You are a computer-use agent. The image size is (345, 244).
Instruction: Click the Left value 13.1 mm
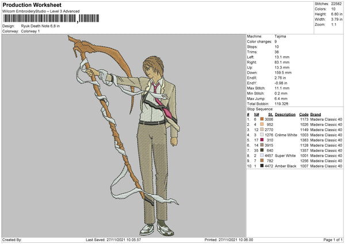tap(282, 57)
